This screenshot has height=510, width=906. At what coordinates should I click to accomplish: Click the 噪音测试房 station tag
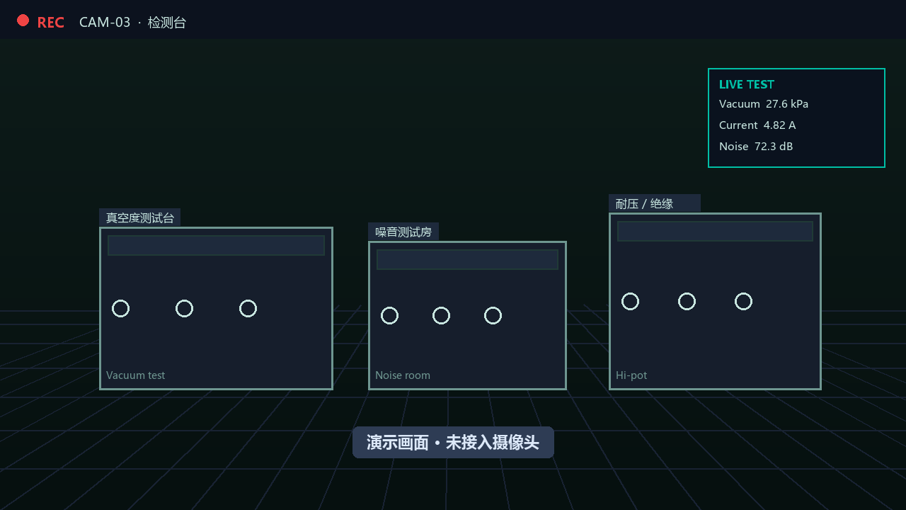point(403,232)
